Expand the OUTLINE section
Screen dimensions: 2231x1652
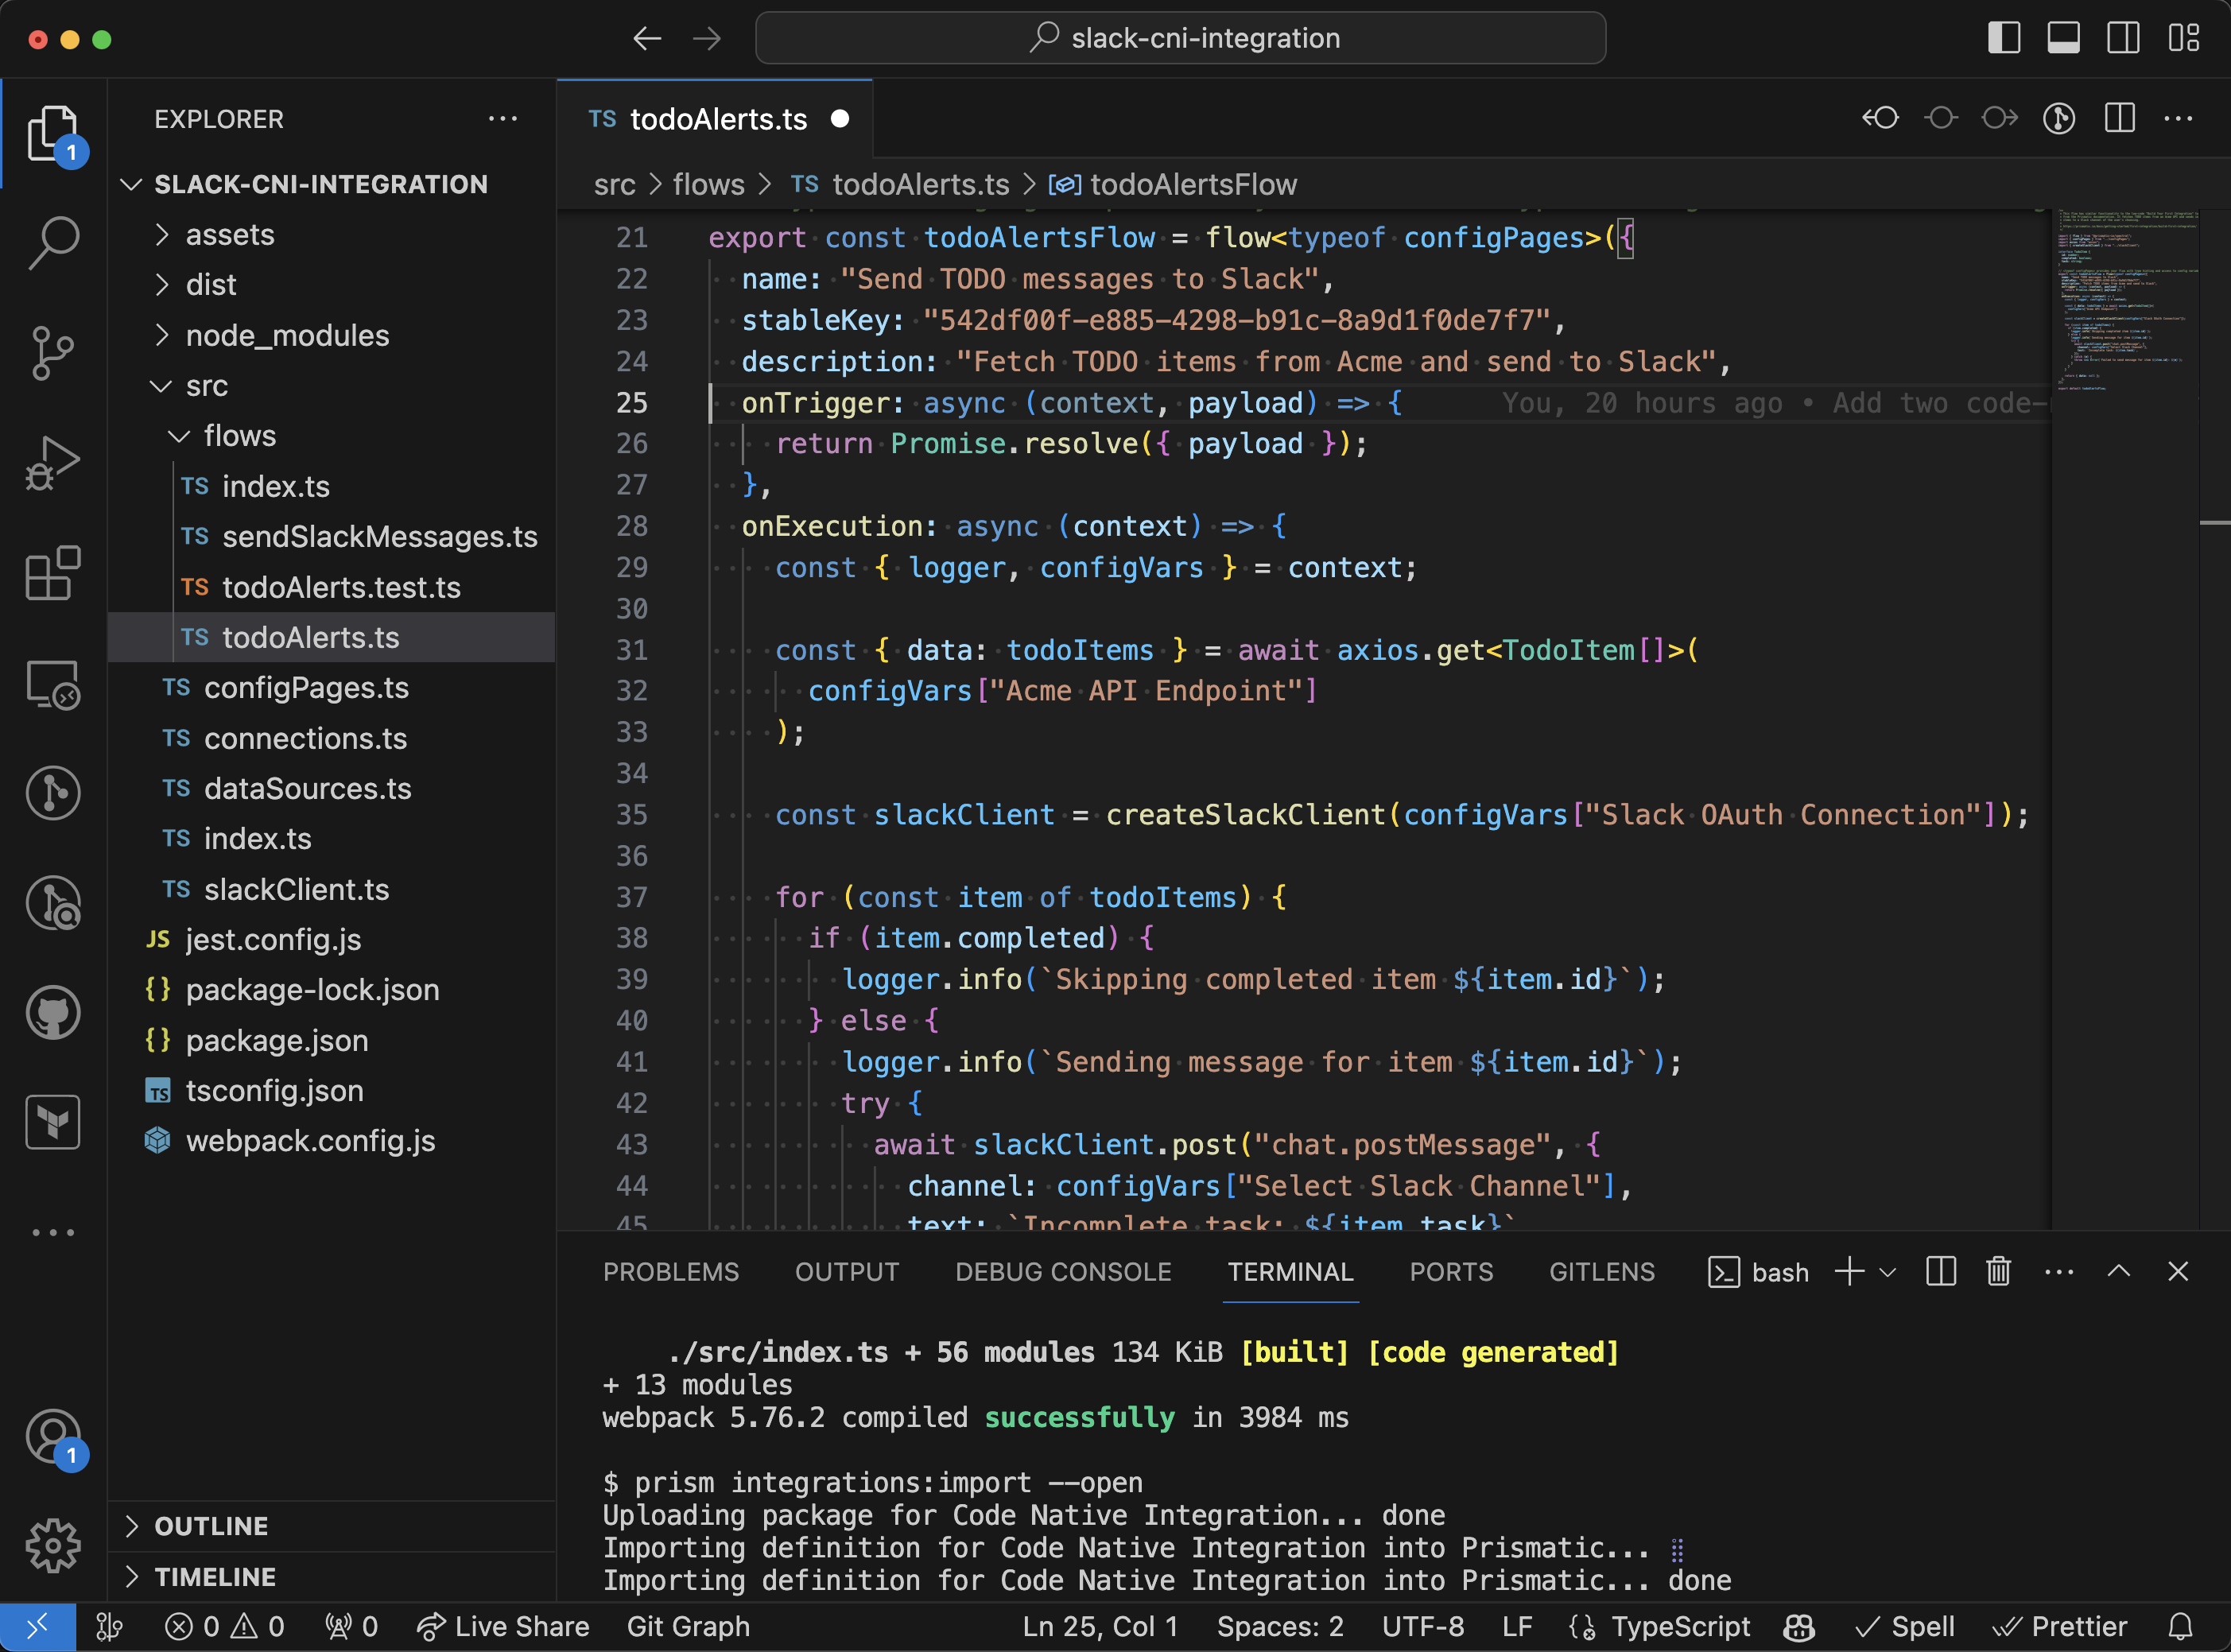(211, 1526)
